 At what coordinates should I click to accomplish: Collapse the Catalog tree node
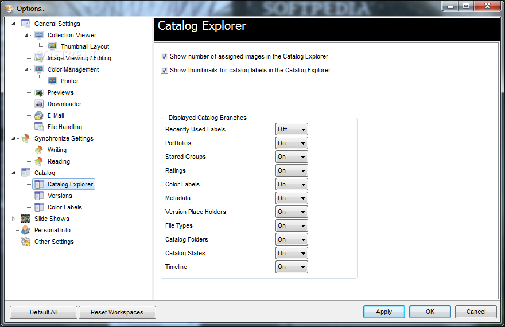pos(13,173)
